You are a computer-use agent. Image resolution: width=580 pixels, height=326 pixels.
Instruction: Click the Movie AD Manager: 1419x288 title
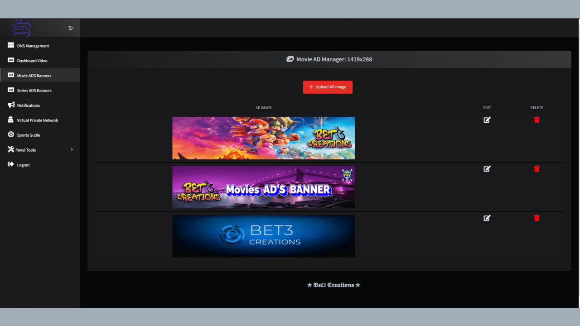[334, 59]
